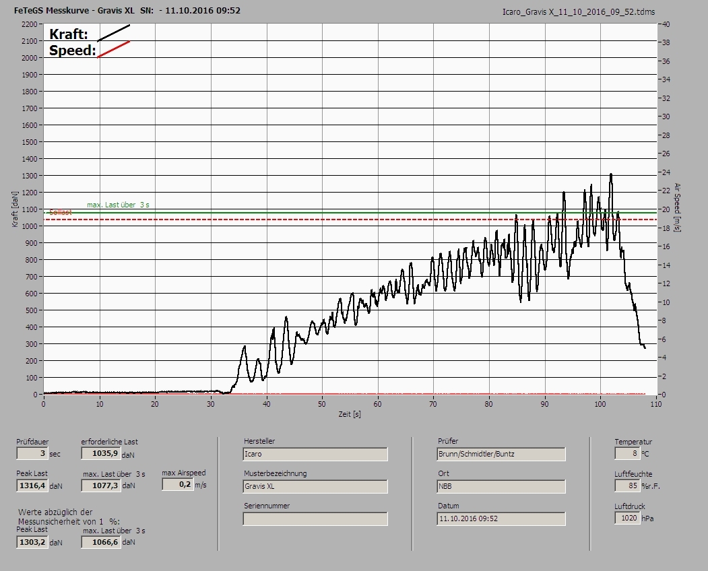Click the Temperatur value field
This screenshot has width=708, height=571.
(x=626, y=453)
